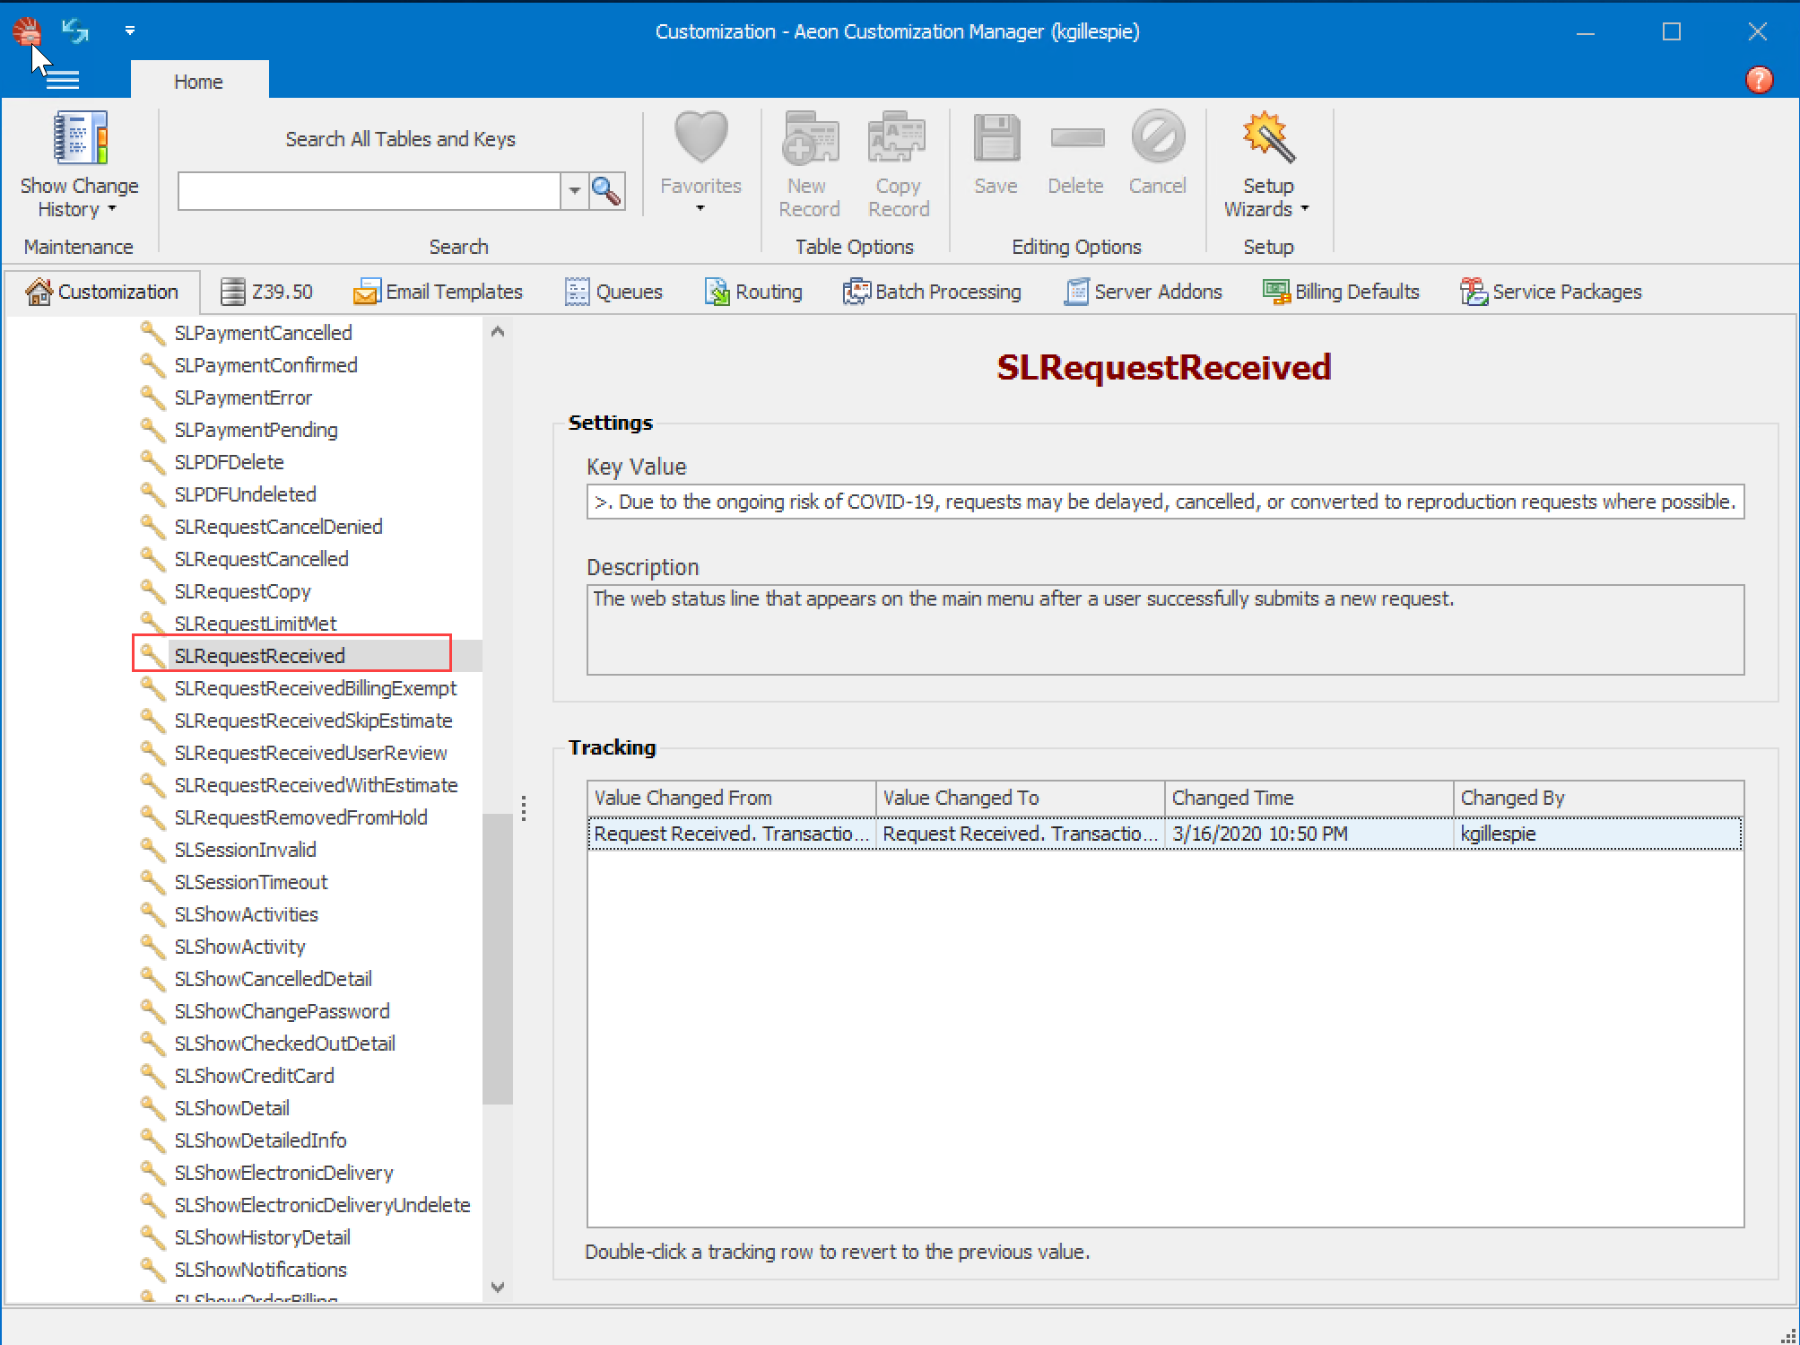1800x1345 pixels.
Task: Click the hamburger menu button
Action: click(62, 79)
